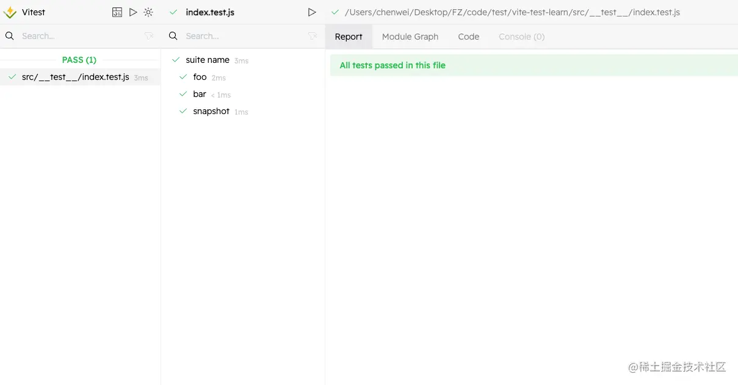Image resolution: width=738 pixels, height=385 pixels.
Task: Focus the file list search field
Action: pyautogui.click(x=79, y=36)
